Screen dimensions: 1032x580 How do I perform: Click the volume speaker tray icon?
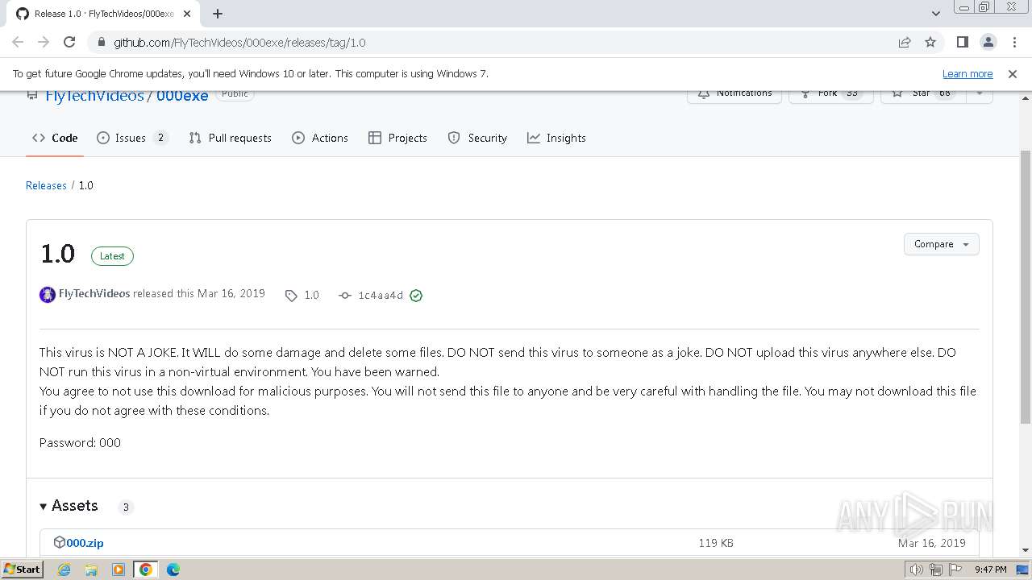[917, 570]
